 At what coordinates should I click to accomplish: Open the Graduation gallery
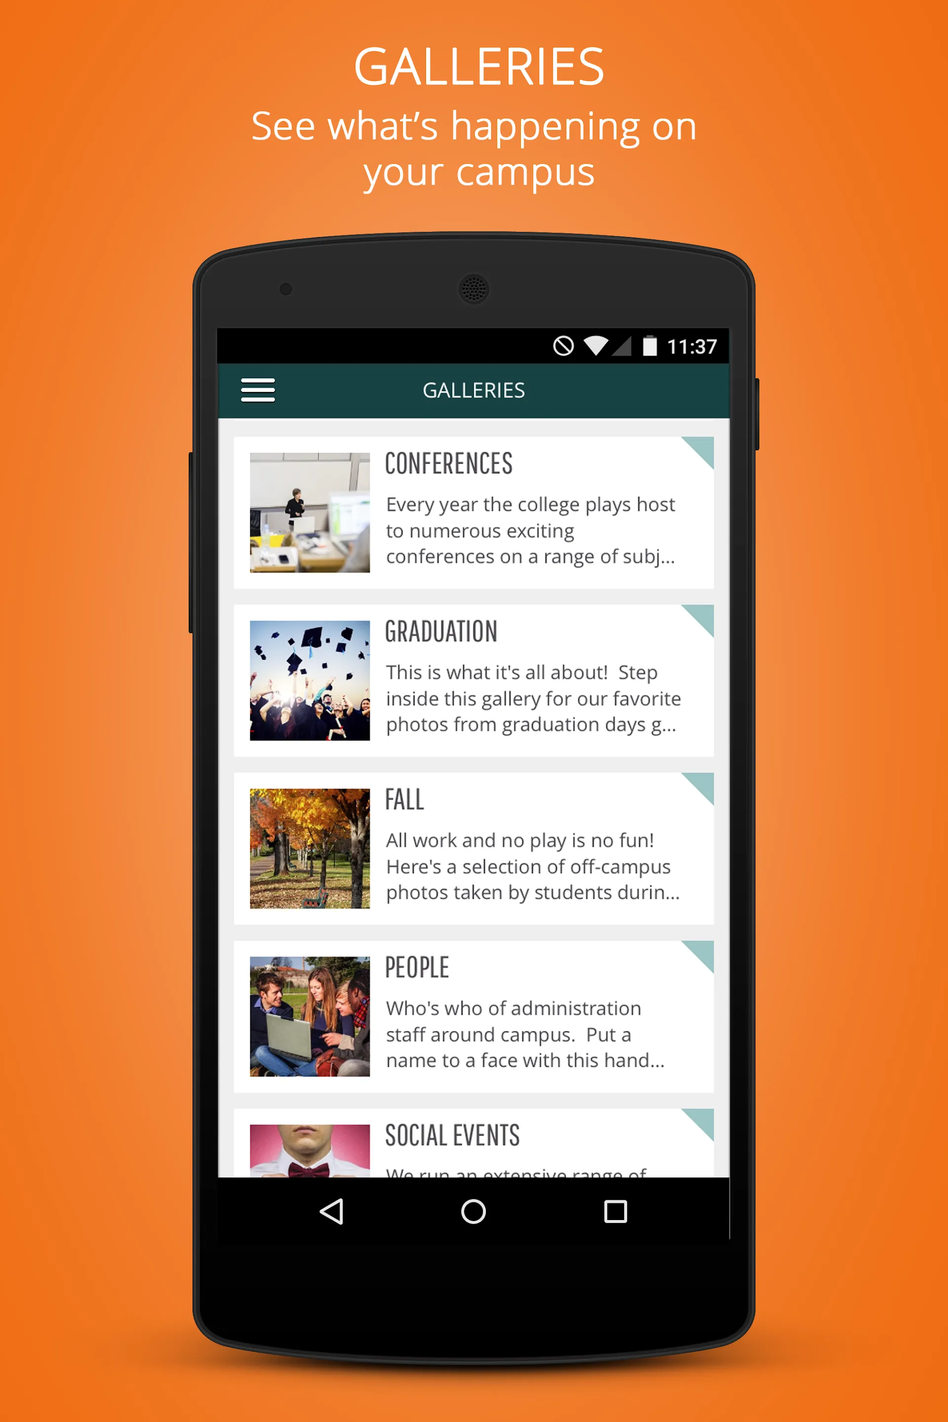(x=474, y=688)
